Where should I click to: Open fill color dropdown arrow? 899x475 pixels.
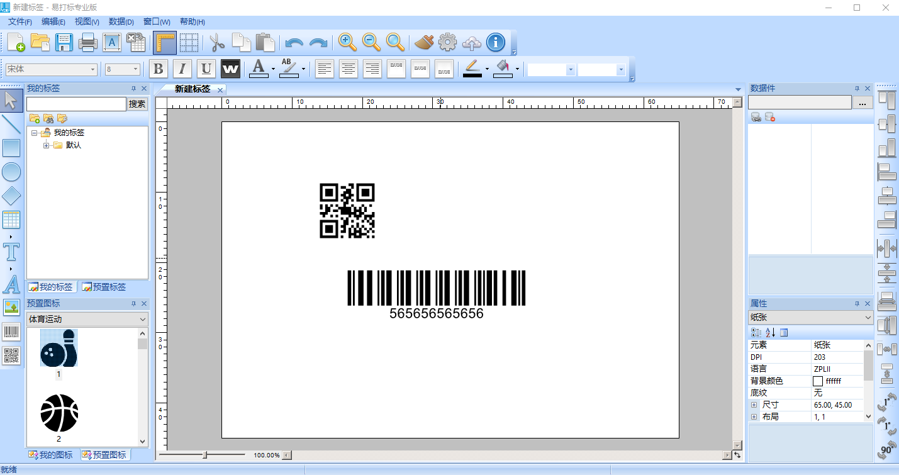[517, 69]
